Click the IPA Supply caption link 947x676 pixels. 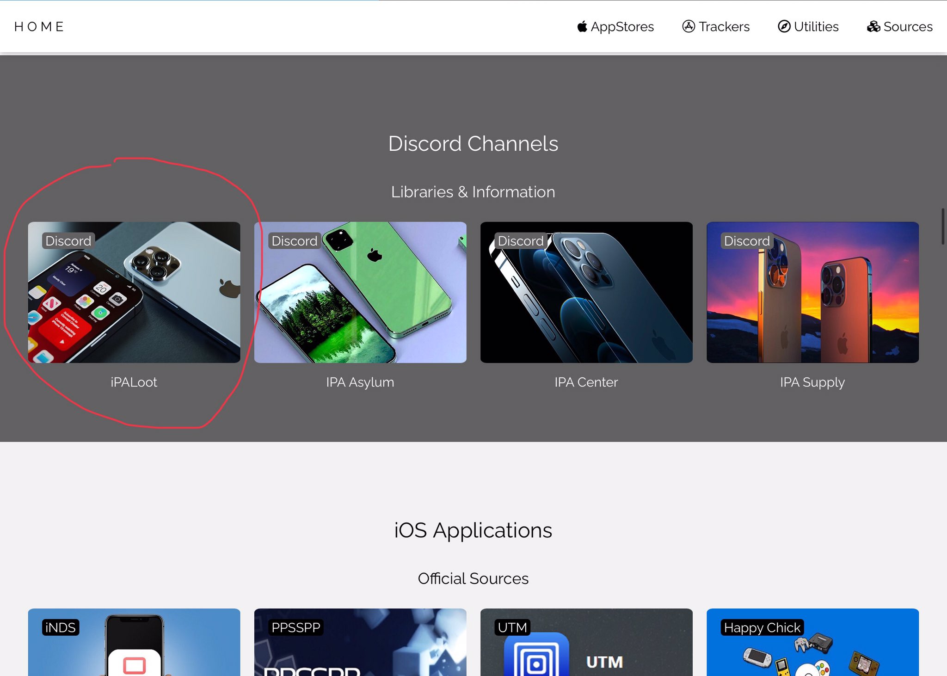(812, 382)
